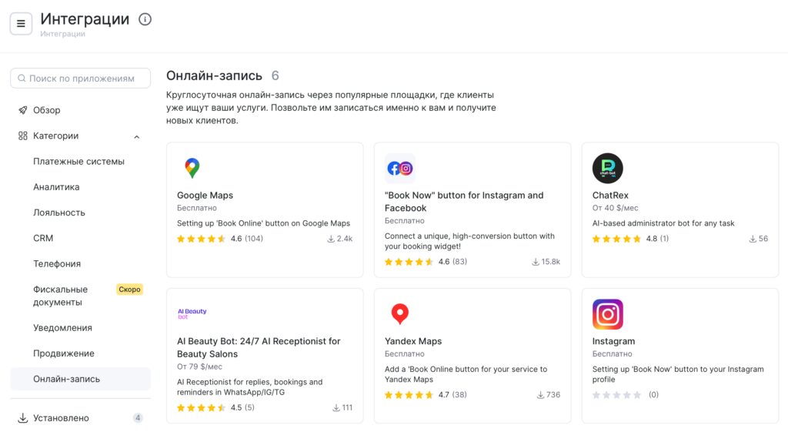Open the hamburger menu button

pos(21,23)
